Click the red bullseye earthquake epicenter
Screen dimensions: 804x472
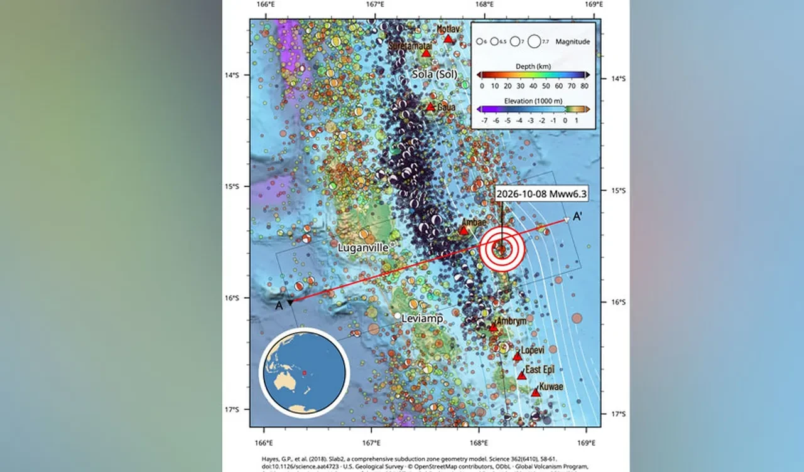click(x=502, y=249)
